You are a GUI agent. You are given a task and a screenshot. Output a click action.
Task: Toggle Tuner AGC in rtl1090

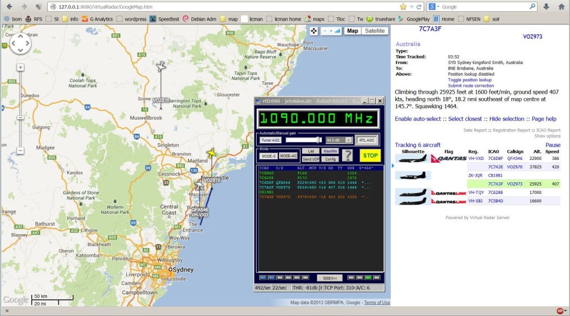pyautogui.click(x=271, y=140)
